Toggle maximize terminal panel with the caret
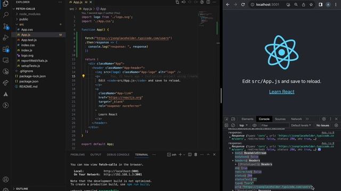 click(x=208, y=154)
